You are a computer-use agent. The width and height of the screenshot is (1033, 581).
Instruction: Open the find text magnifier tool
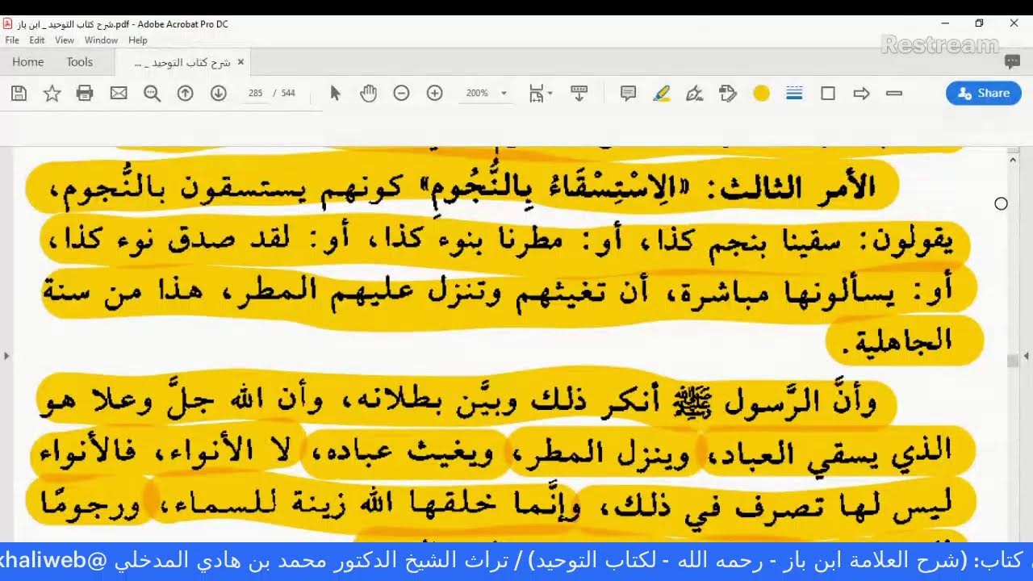point(152,94)
